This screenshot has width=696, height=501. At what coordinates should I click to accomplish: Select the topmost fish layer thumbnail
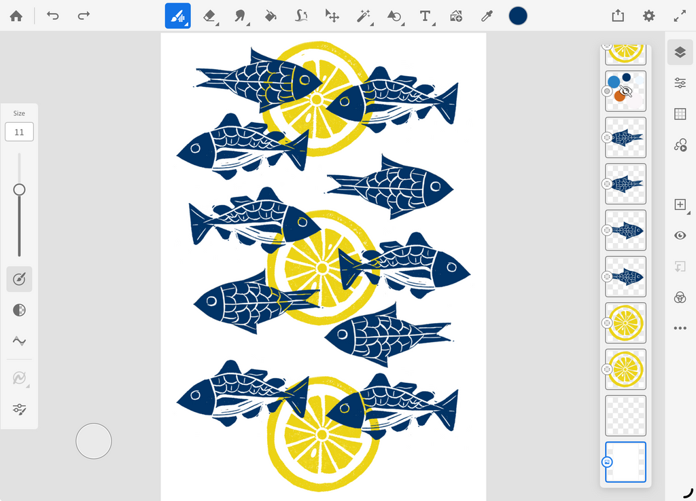(x=625, y=137)
